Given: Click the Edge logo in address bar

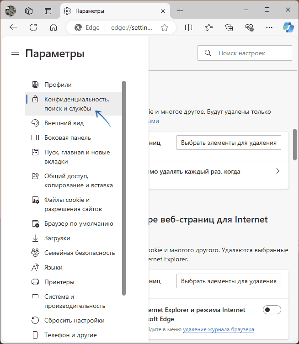Looking at the screenshot, I should pos(78,27).
